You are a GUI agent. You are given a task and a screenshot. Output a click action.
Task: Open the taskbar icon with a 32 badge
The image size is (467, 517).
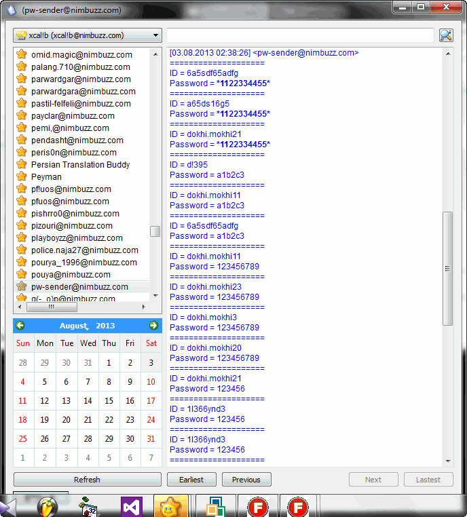coord(88,506)
